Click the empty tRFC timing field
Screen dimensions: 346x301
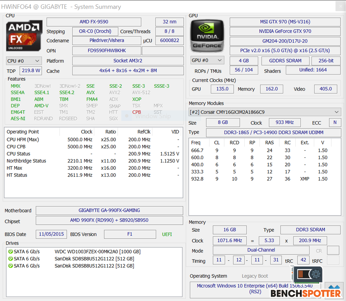(333, 260)
